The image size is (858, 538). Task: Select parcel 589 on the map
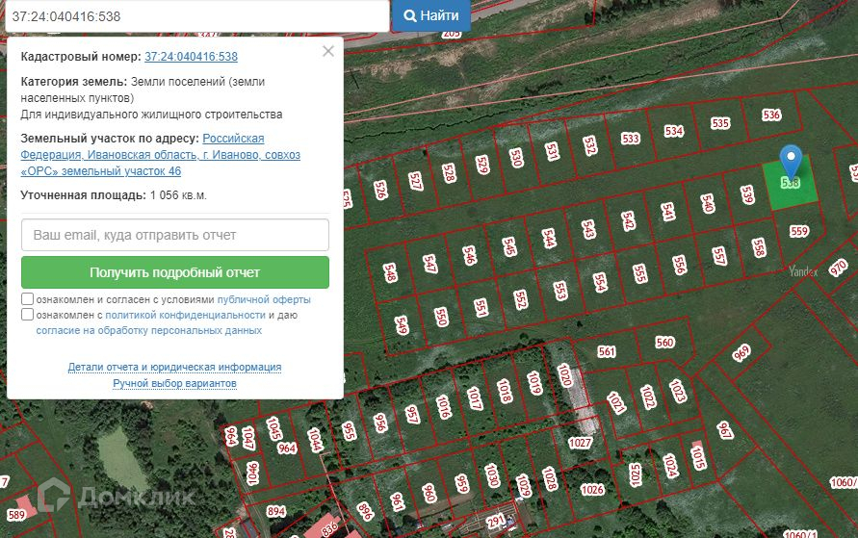[16, 515]
